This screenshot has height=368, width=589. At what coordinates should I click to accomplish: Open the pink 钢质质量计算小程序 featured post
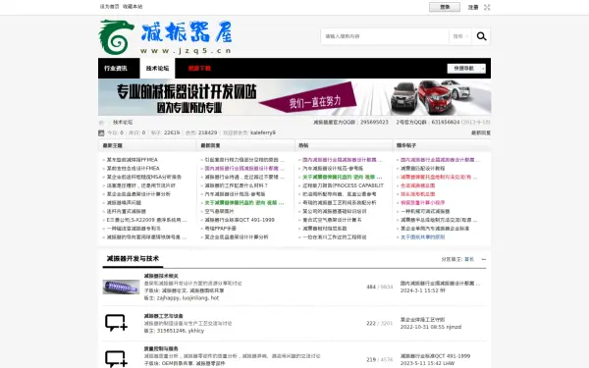click(x=422, y=203)
